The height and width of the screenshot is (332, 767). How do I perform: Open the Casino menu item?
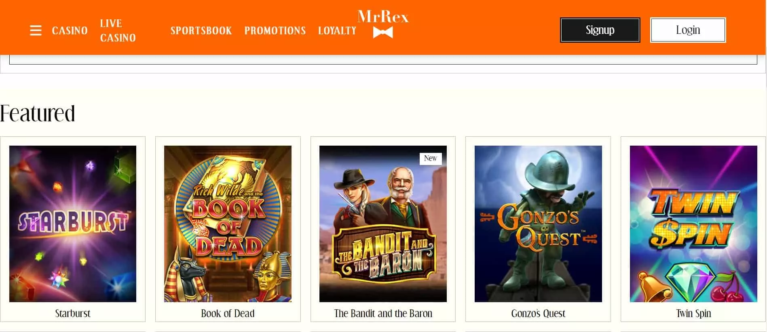click(70, 31)
